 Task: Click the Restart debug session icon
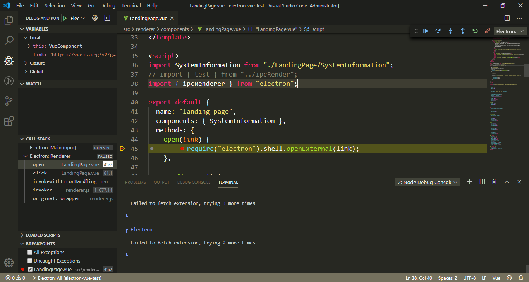click(475, 31)
